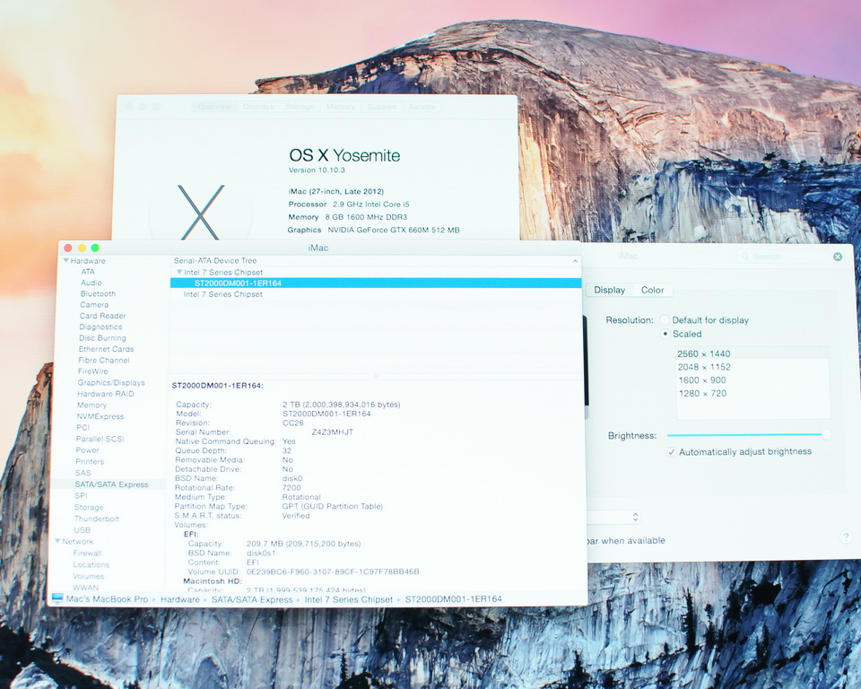
Task: Select the ATA item in Hardware list
Action: (x=88, y=272)
